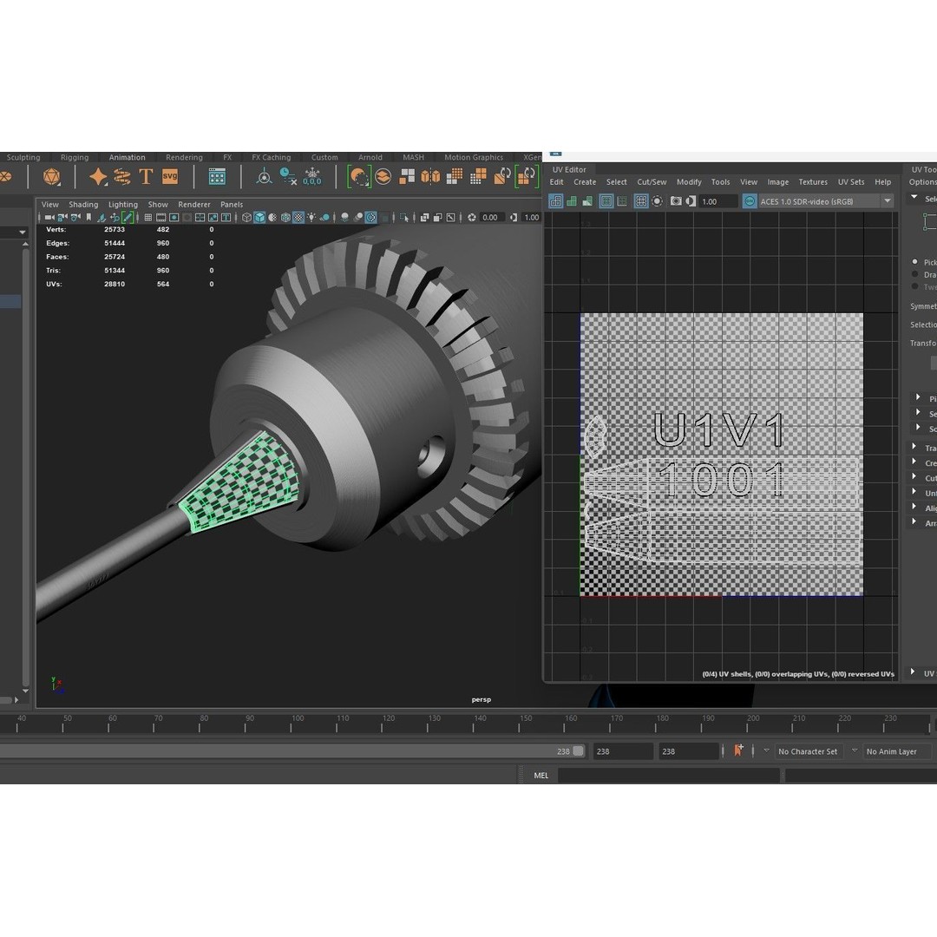Select the grid display icon in UV Editor toolbar
This screenshot has height=937, width=937.
pos(641,200)
